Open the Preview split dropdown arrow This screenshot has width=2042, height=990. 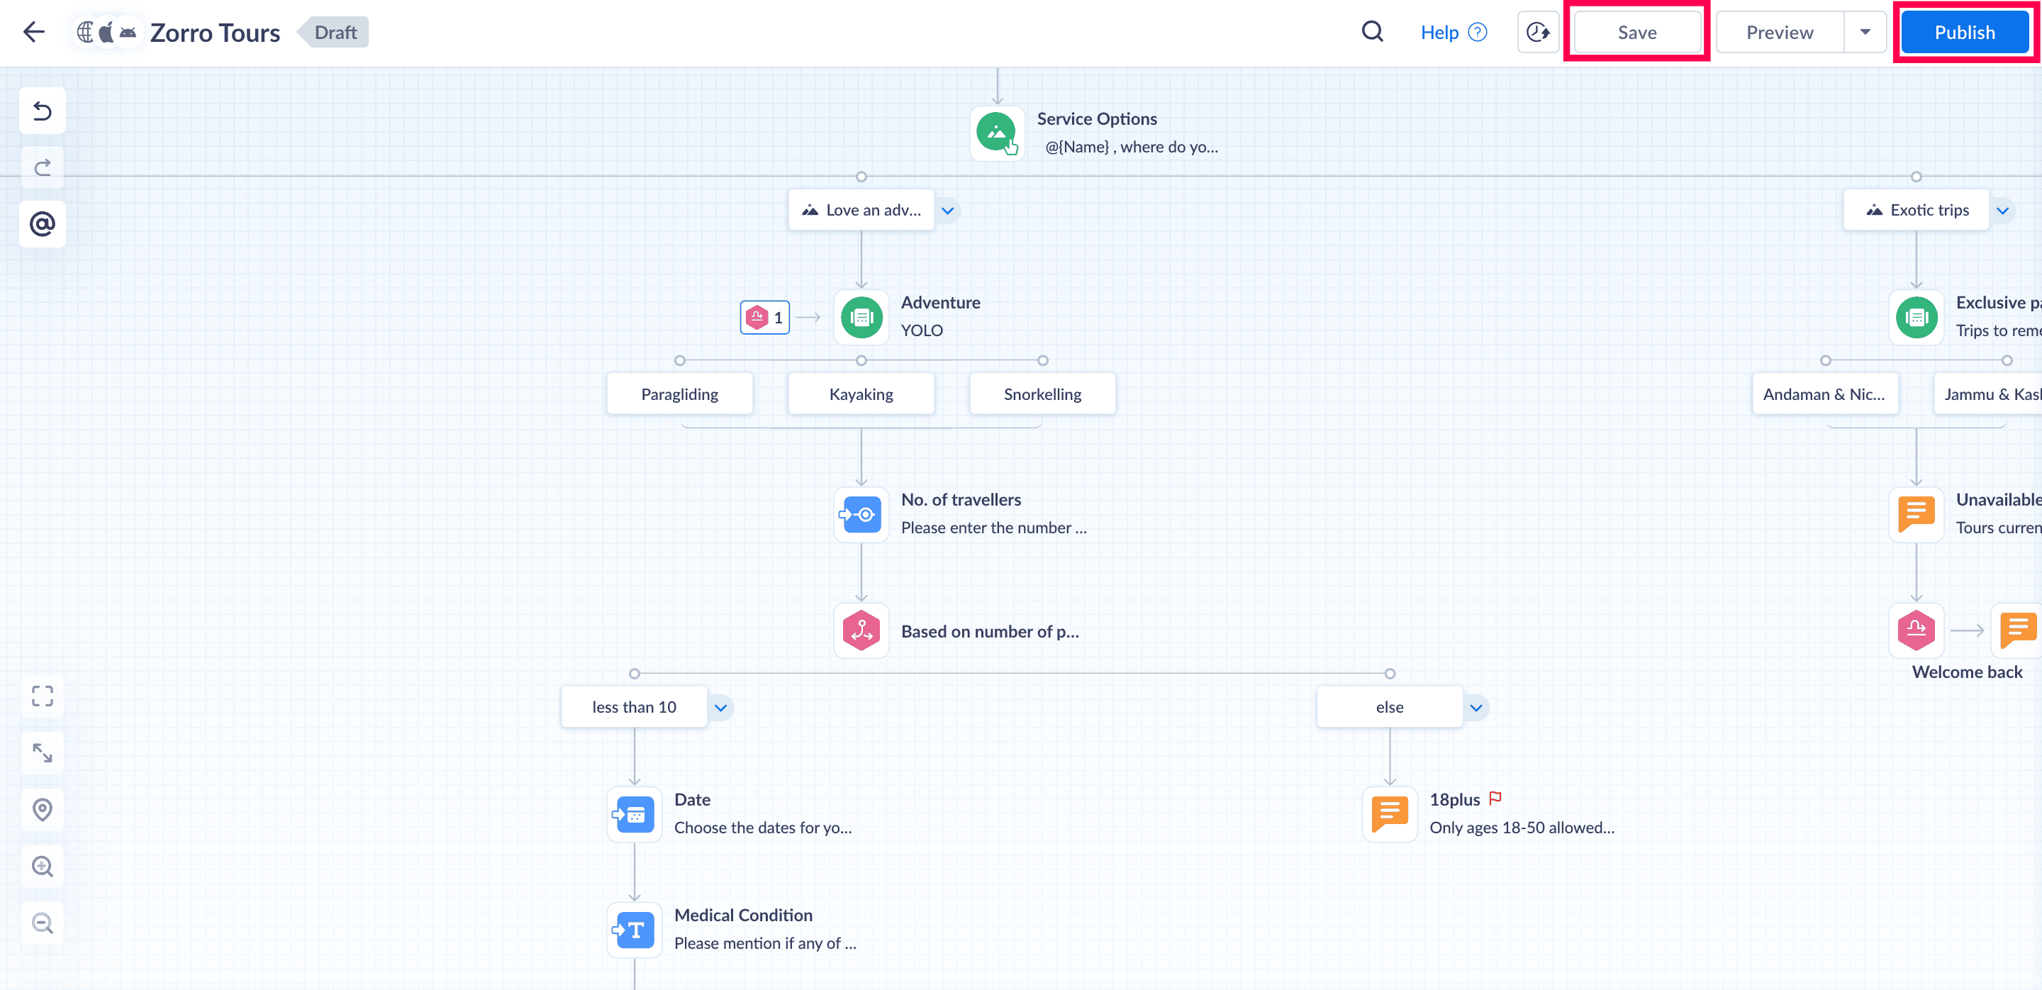point(1865,33)
